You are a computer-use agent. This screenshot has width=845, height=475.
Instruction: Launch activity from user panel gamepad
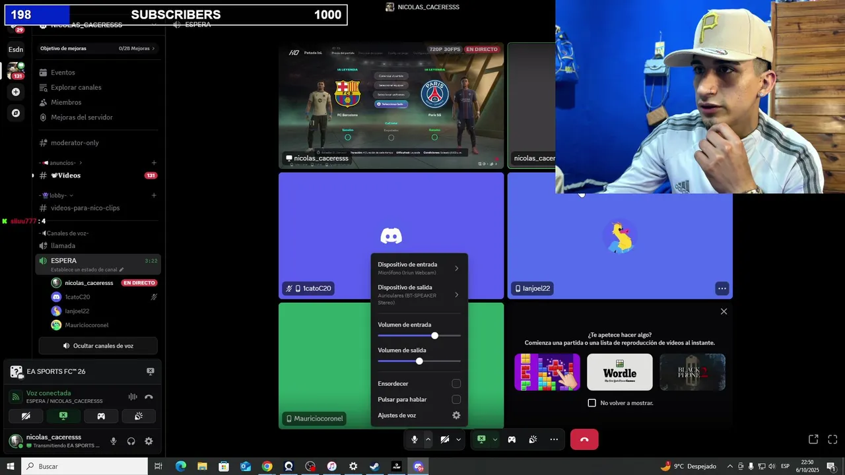pos(101,416)
